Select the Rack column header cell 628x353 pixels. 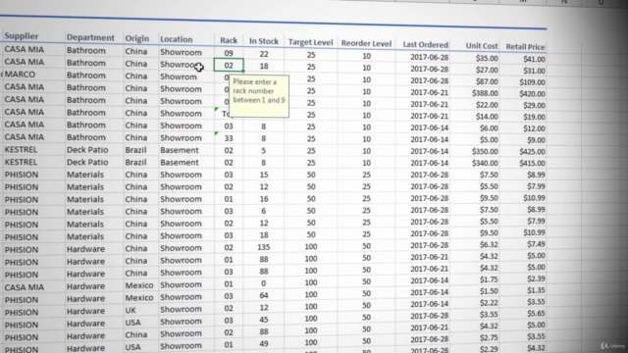(x=229, y=40)
